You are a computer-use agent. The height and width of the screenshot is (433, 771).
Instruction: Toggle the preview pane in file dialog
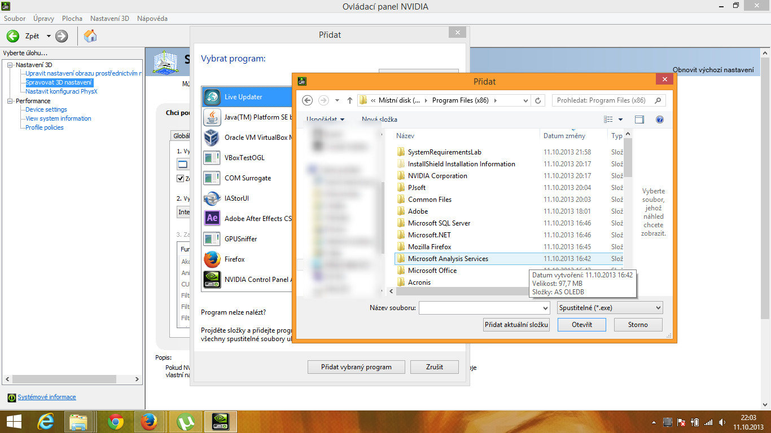639,120
